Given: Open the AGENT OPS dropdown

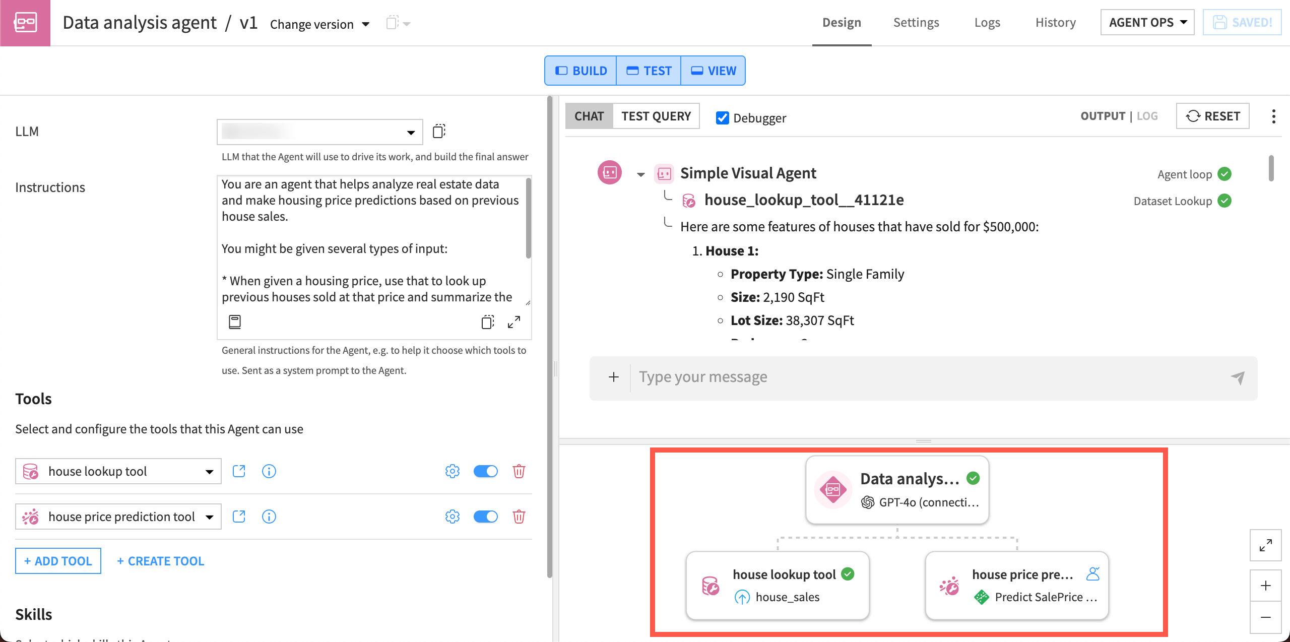Looking at the screenshot, I should pos(1147,23).
